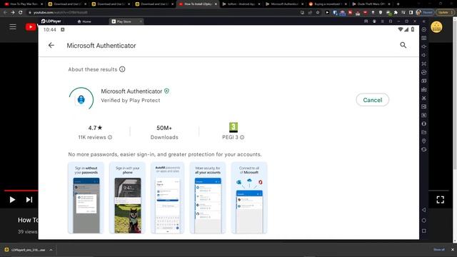Open a new browser tab
The height and width of the screenshot is (257, 457).
coord(398,4)
